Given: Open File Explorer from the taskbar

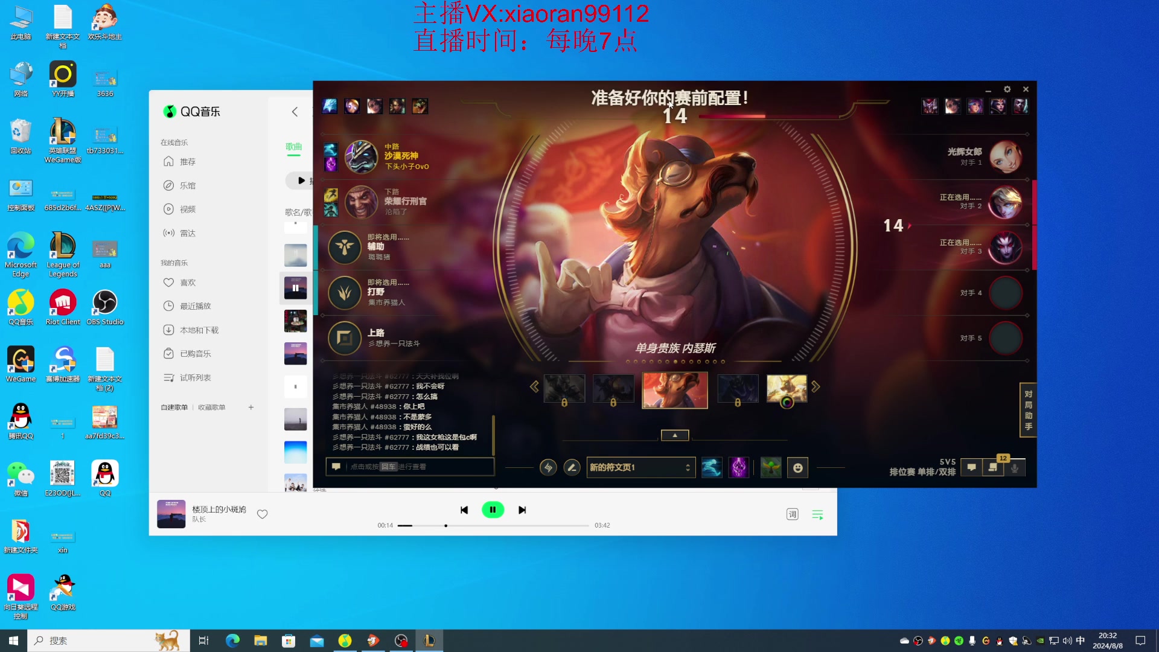Looking at the screenshot, I should [x=260, y=641].
